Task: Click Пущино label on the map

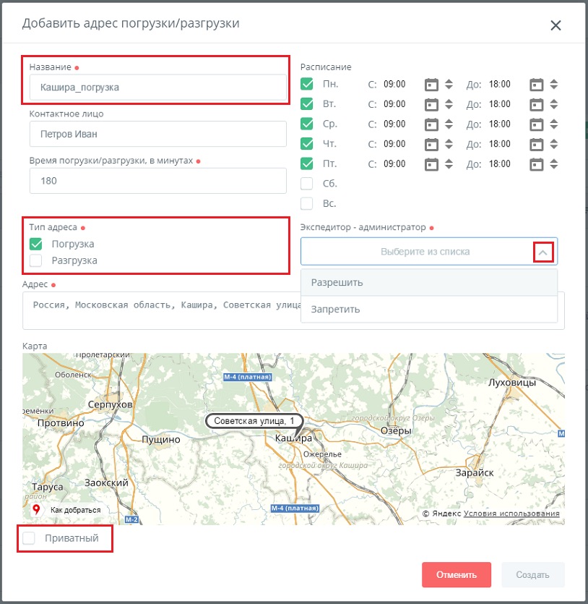Action: pyautogui.click(x=161, y=440)
